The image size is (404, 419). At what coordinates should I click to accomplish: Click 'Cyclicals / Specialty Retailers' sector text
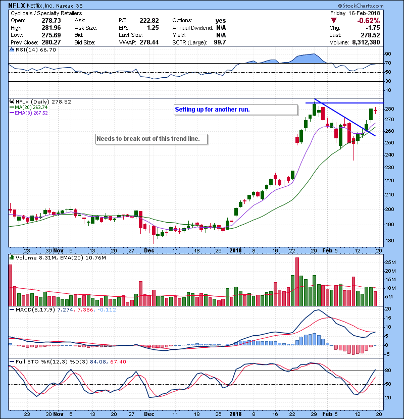pos(46,13)
